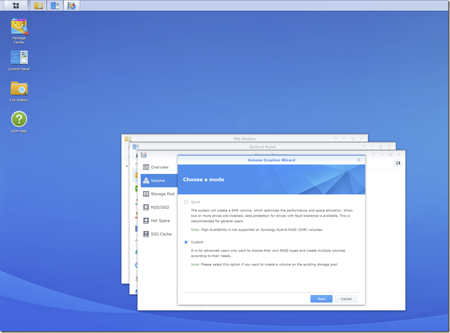Switch to Control Panel in taskbar

55,5
